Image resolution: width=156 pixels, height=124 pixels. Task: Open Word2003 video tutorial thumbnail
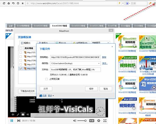(128, 84)
